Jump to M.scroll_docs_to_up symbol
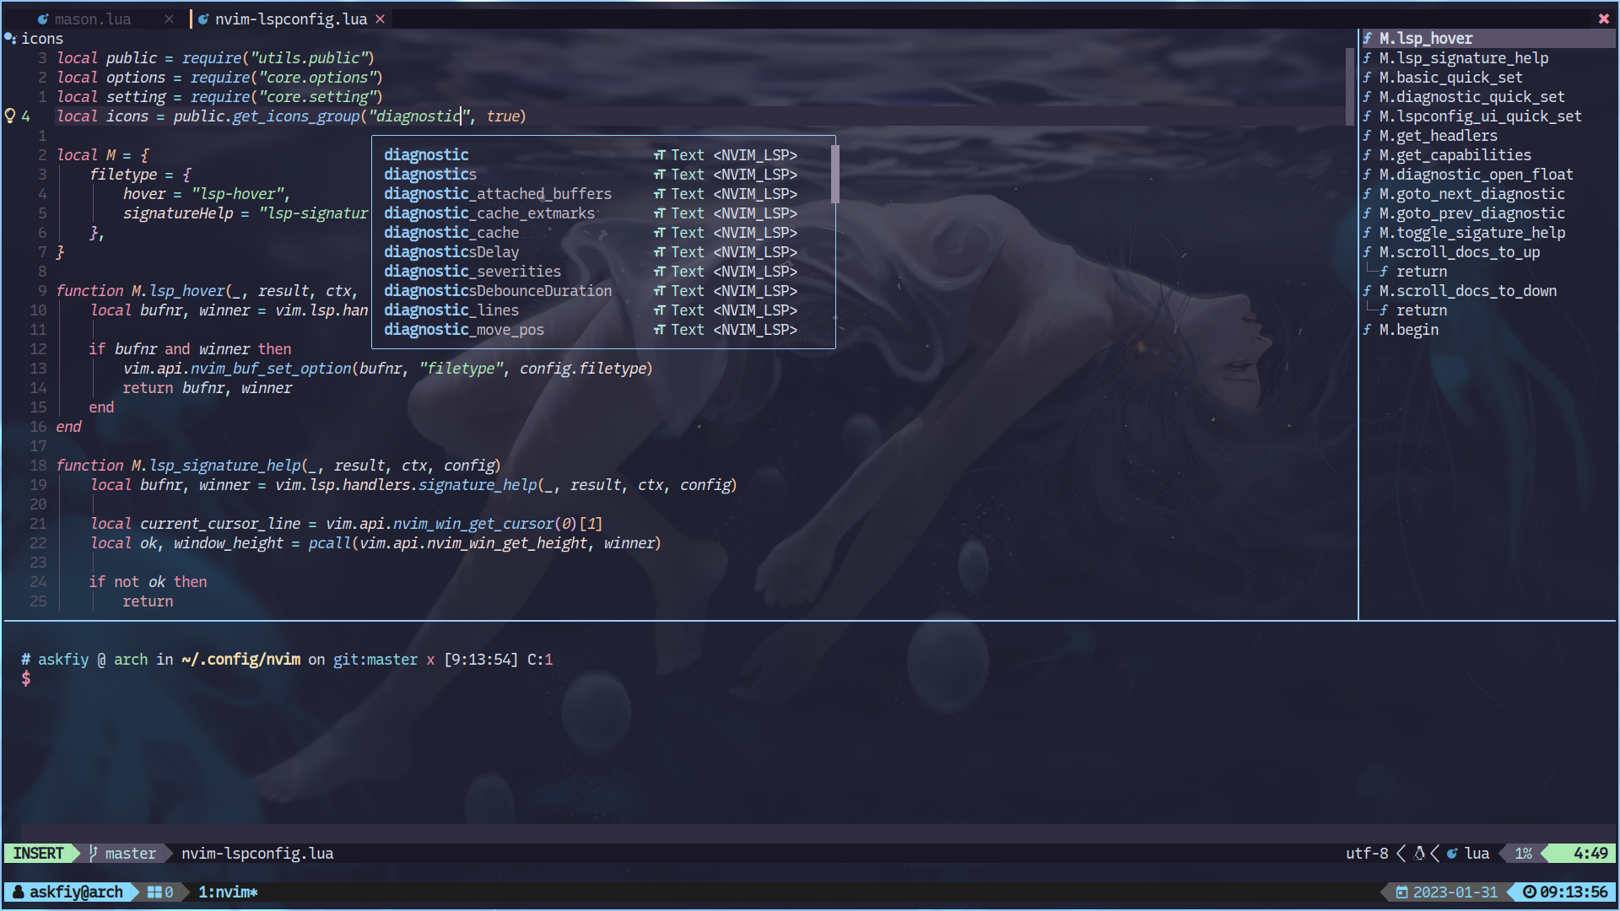This screenshot has height=911, width=1620. 1459,251
